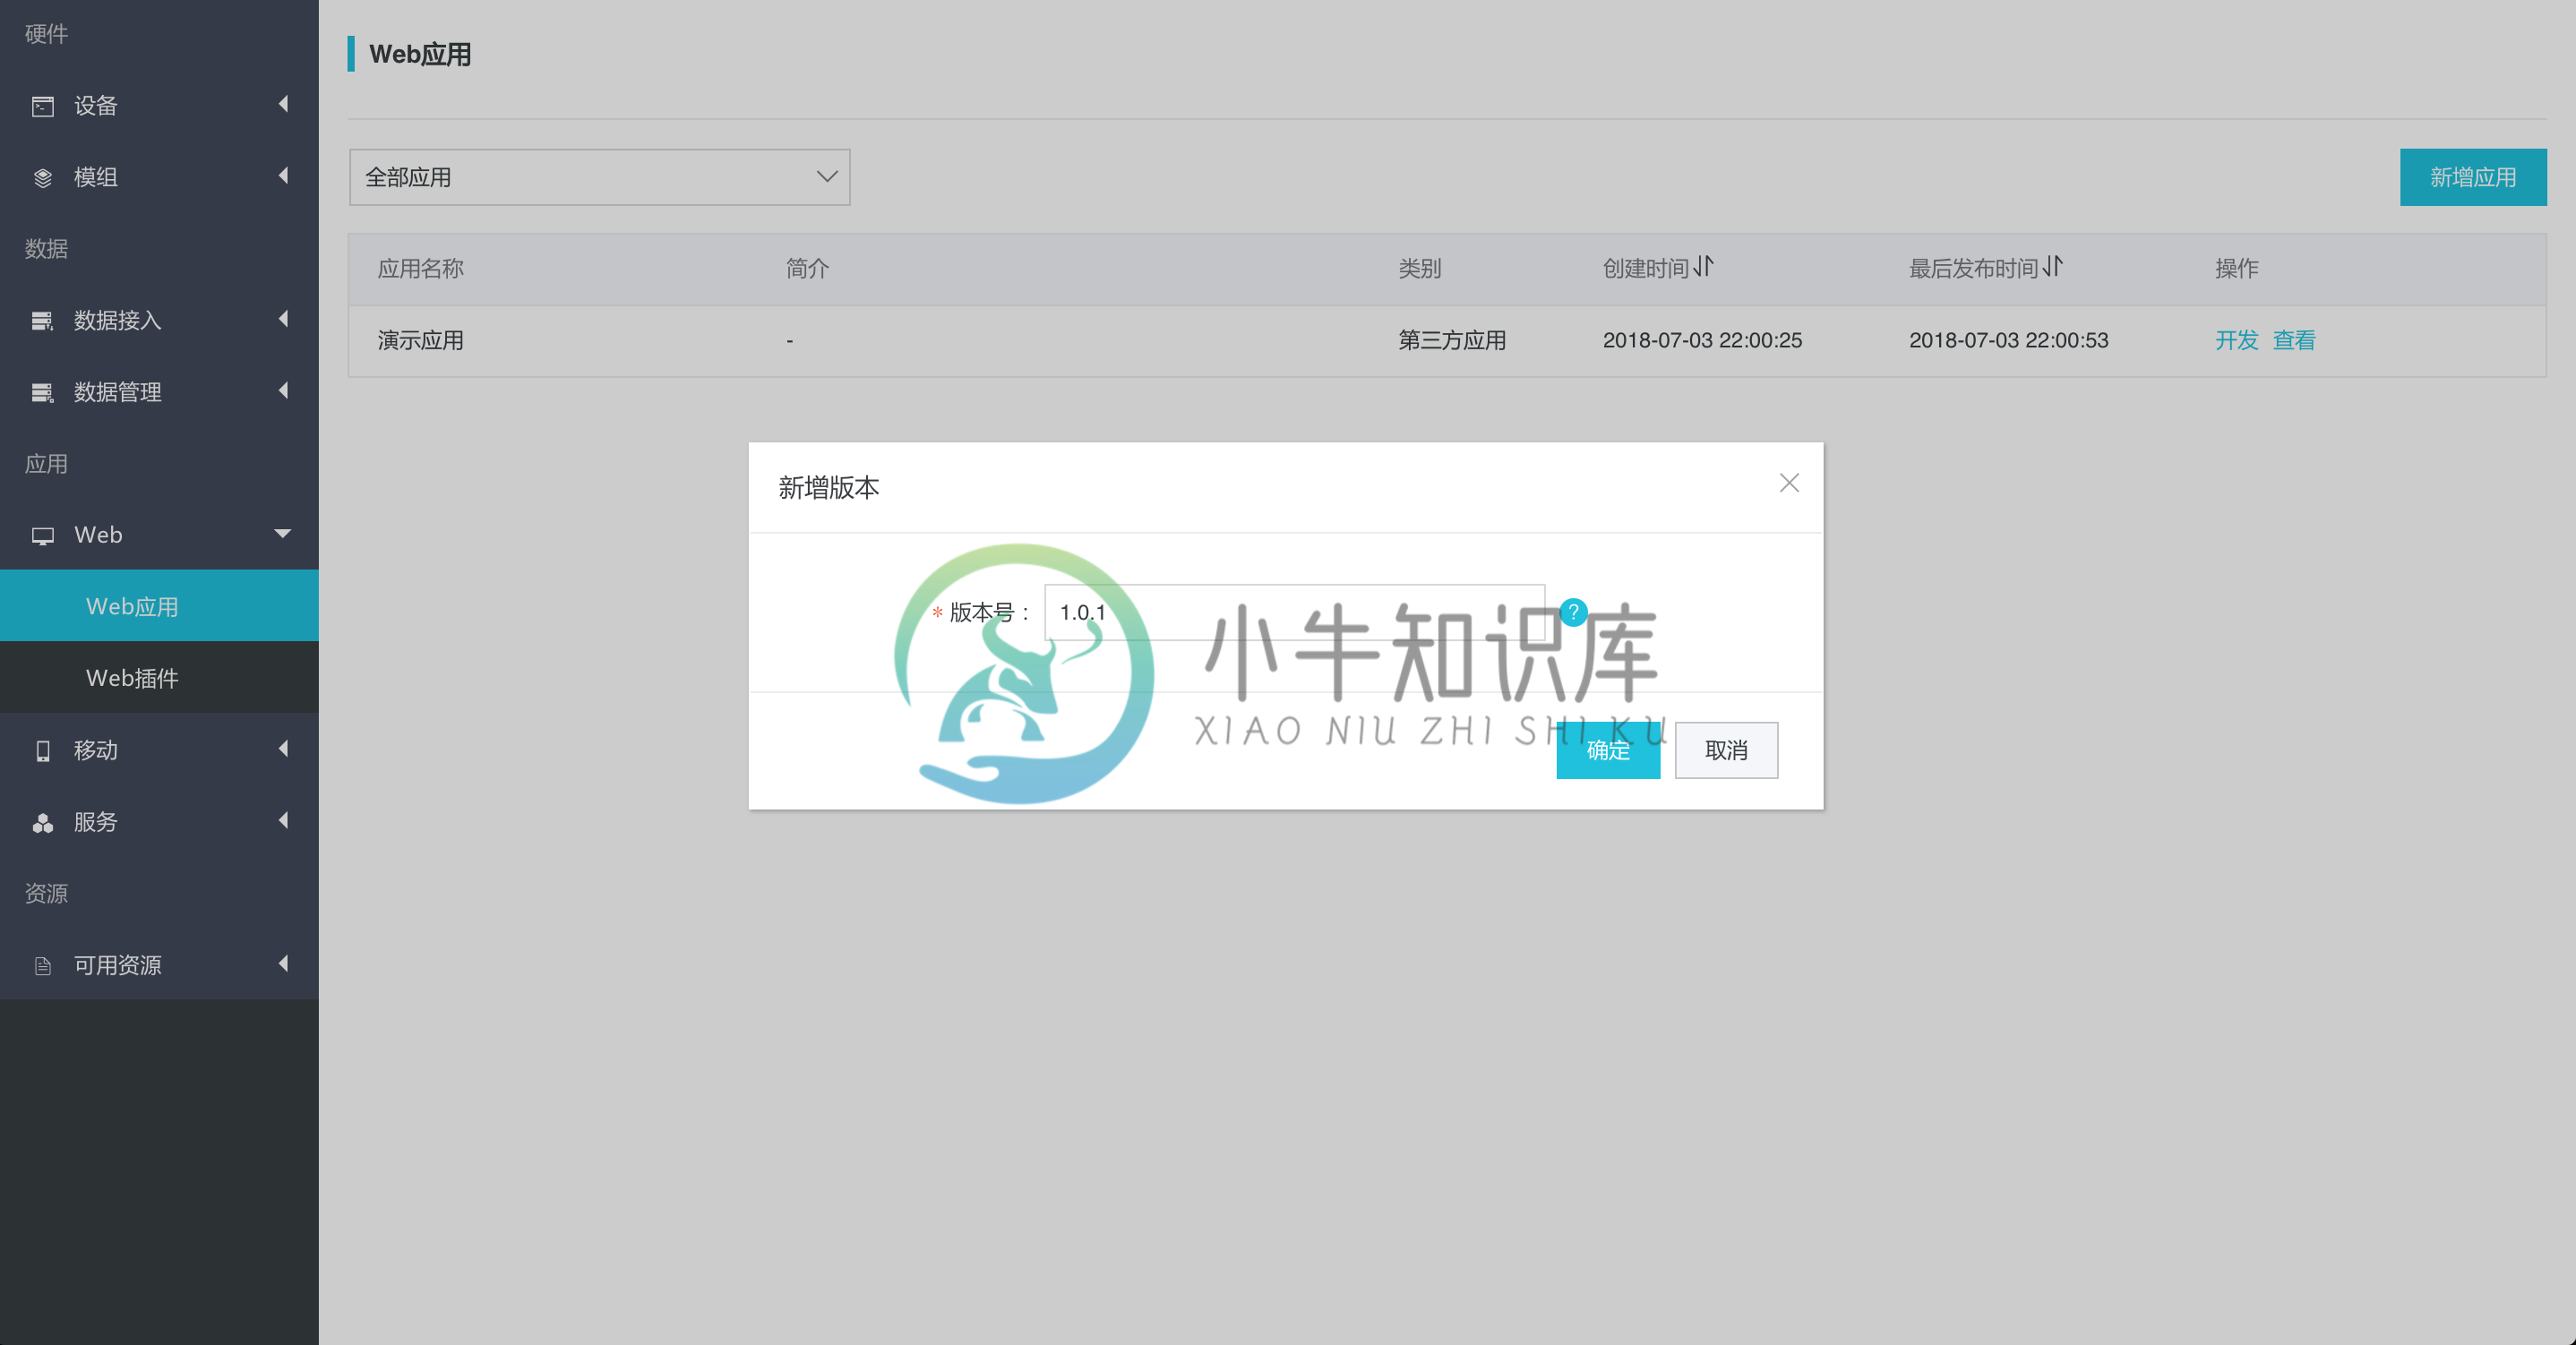Screen dimensions: 2576x1345
Task: Click the Web monitor icon in sidebar
Action: pyautogui.click(x=42, y=536)
